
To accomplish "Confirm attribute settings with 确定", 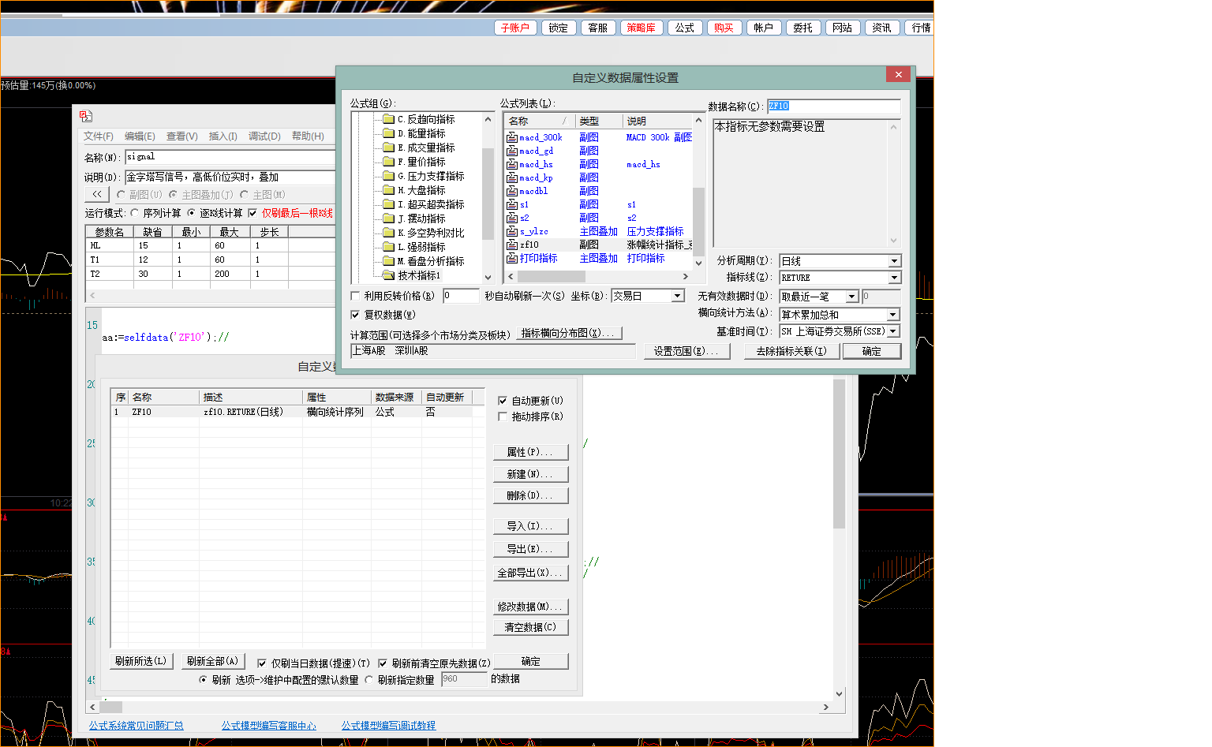I will (x=871, y=351).
